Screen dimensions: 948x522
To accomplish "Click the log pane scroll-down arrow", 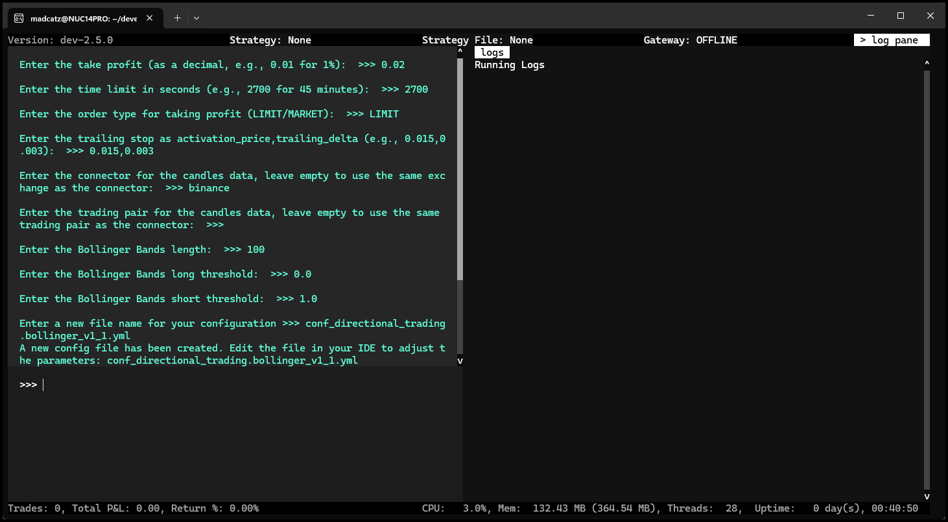I will pos(927,496).
